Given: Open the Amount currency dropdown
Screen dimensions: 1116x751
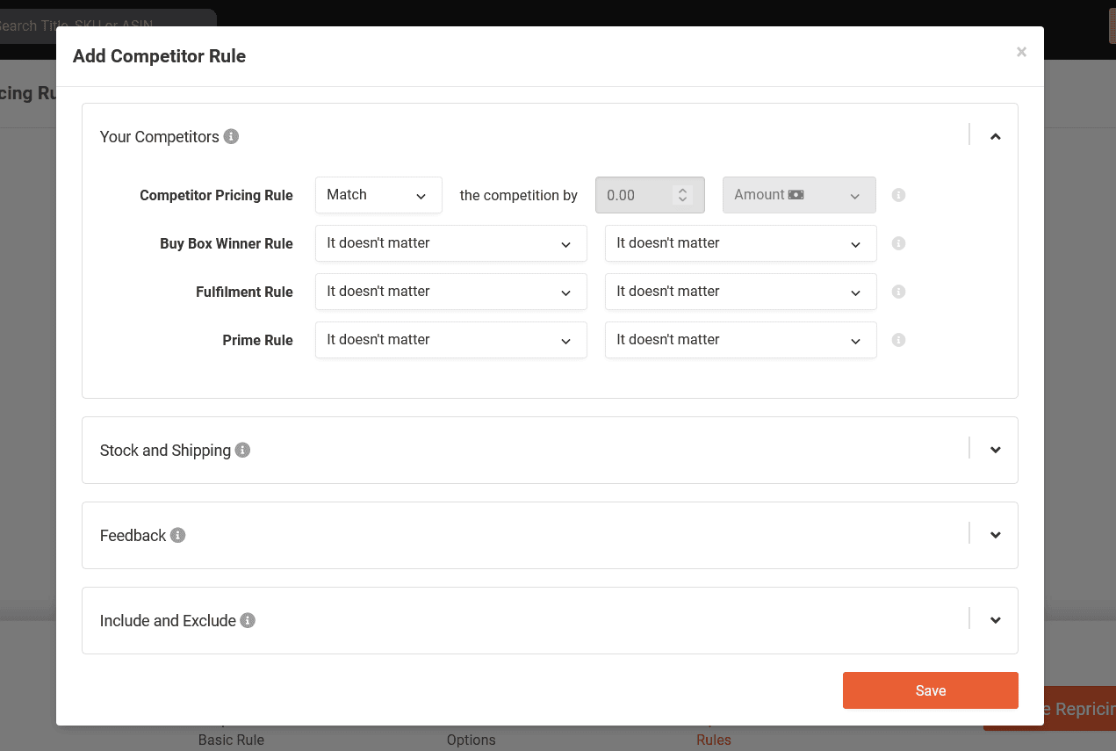Looking at the screenshot, I should [798, 194].
